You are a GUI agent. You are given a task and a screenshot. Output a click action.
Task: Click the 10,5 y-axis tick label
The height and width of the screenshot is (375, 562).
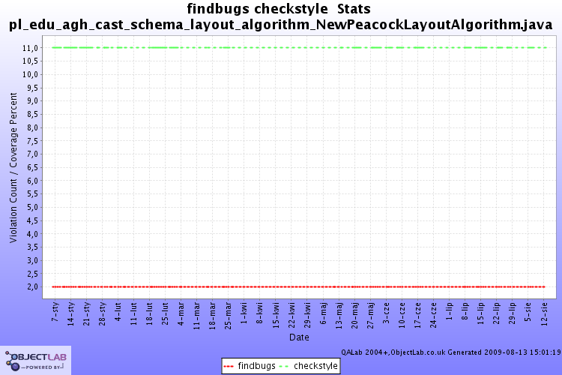pos(31,61)
